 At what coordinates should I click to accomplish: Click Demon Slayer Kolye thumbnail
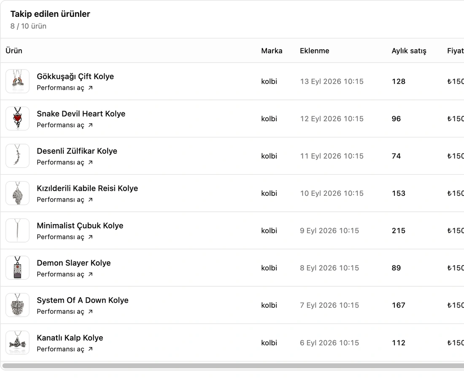(x=17, y=268)
